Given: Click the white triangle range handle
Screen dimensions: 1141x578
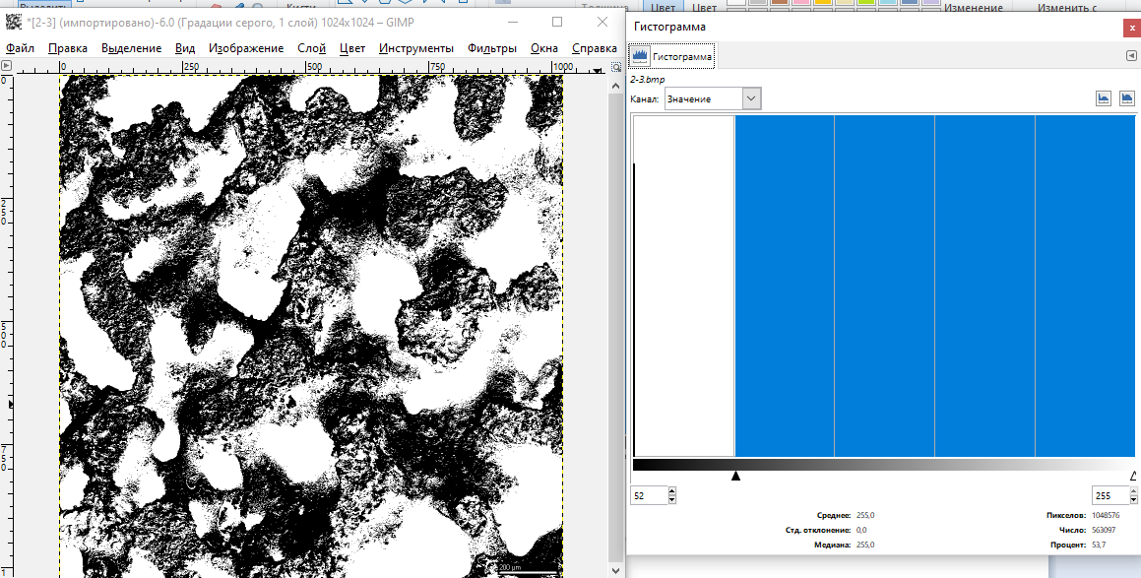Looking at the screenshot, I should pos(1133,477).
